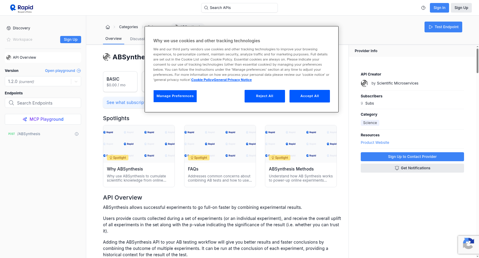Viewport: 479px width, 258px height.
Task: Click the API Overview sidebar icon
Action: click(9, 58)
